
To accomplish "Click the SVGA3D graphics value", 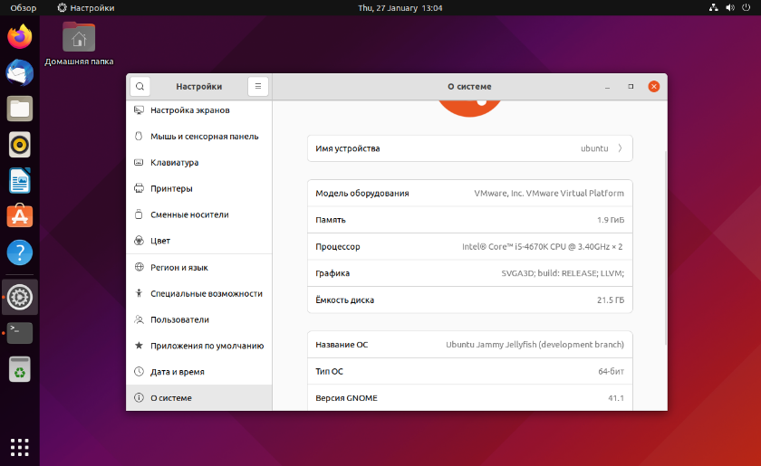I will coord(563,273).
